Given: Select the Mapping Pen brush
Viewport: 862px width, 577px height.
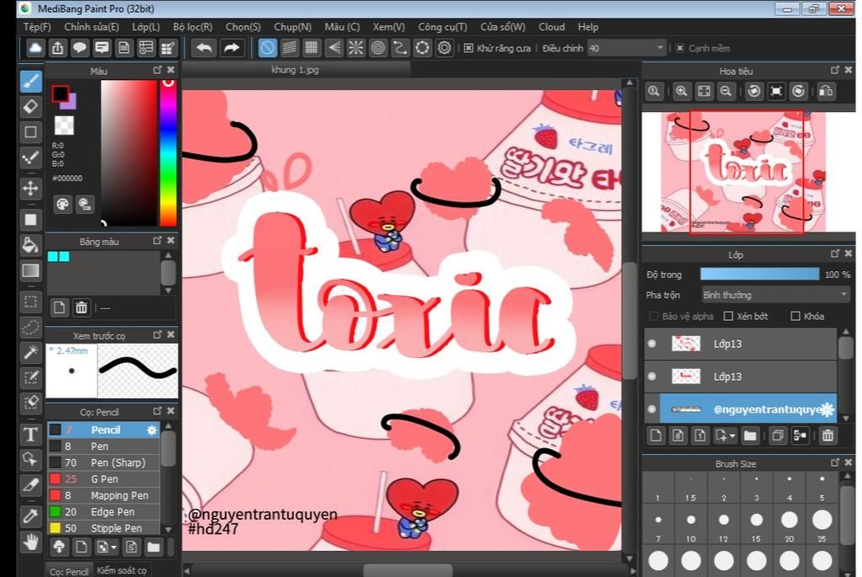Looking at the screenshot, I should click(x=104, y=495).
